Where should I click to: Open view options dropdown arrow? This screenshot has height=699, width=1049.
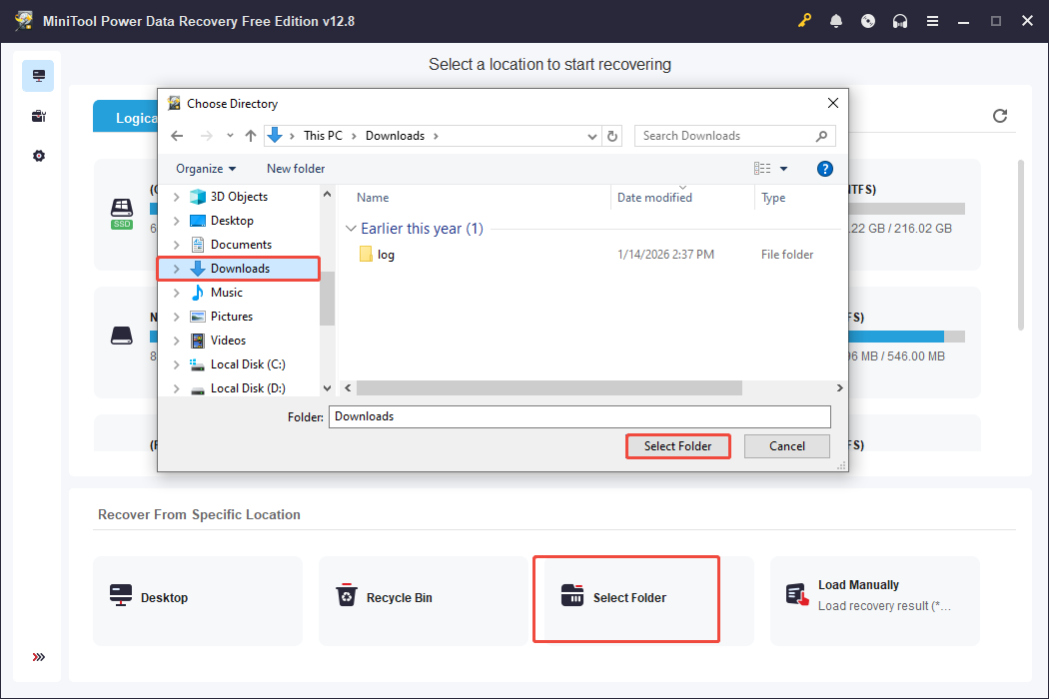click(783, 169)
